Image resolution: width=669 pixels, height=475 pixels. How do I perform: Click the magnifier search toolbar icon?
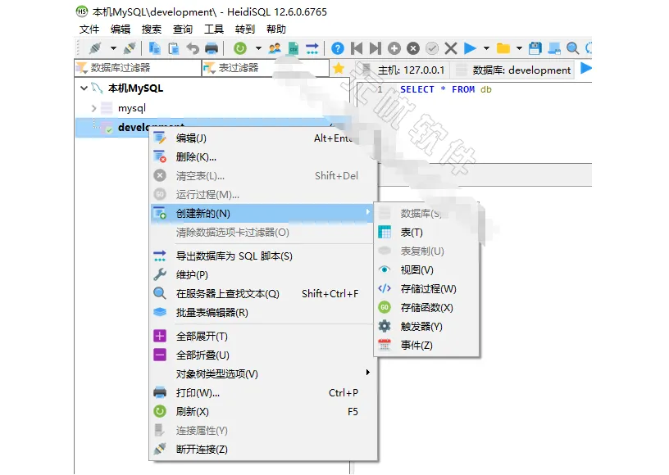[572, 48]
